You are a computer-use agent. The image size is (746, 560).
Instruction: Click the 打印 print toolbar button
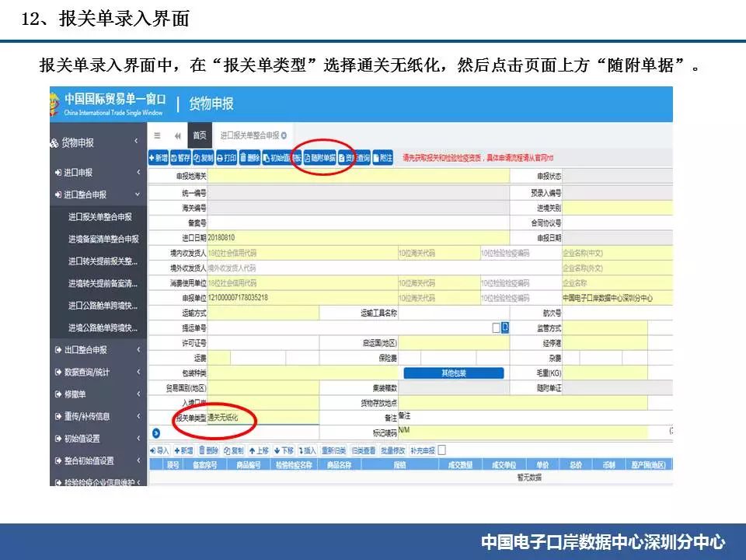[x=226, y=158]
